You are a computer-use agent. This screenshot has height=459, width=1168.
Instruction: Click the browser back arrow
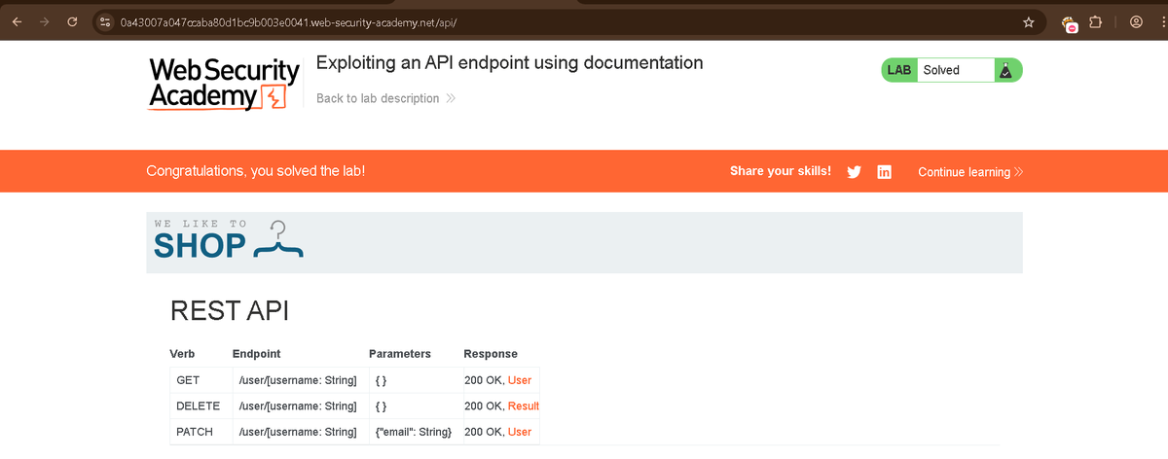click(x=17, y=21)
